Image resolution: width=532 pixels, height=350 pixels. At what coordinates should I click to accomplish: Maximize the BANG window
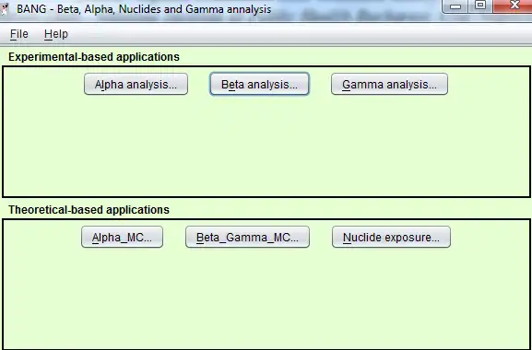point(480,6)
